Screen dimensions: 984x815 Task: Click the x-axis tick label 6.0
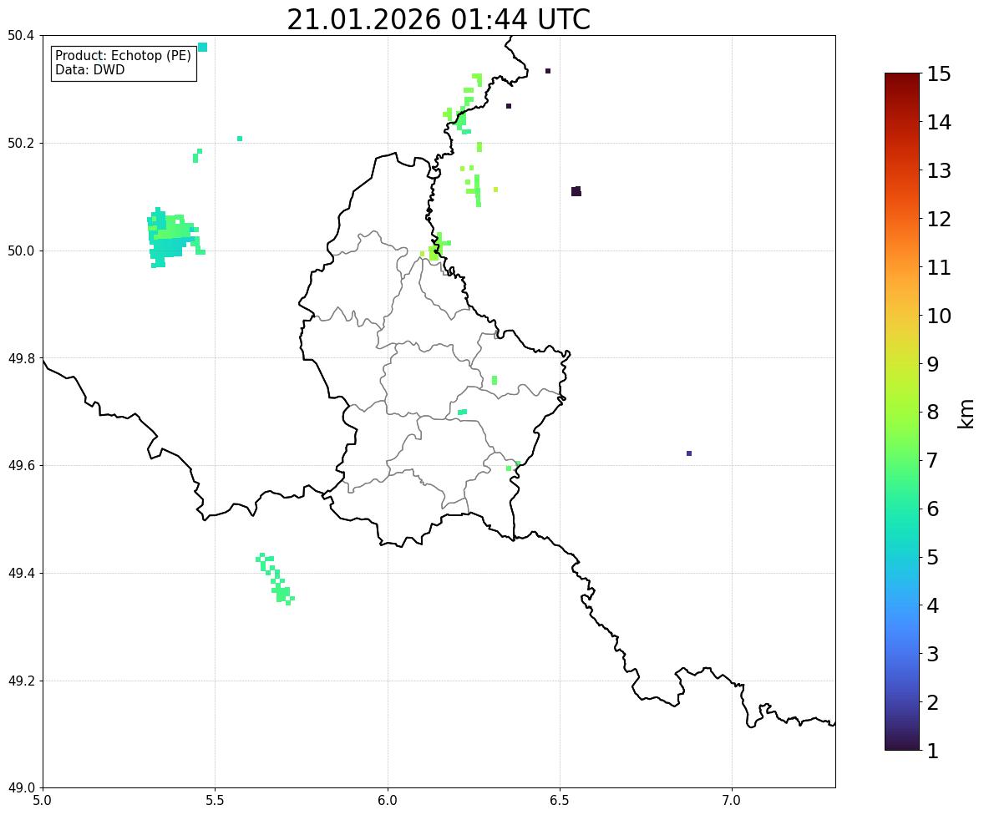click(x=388, y=801)
